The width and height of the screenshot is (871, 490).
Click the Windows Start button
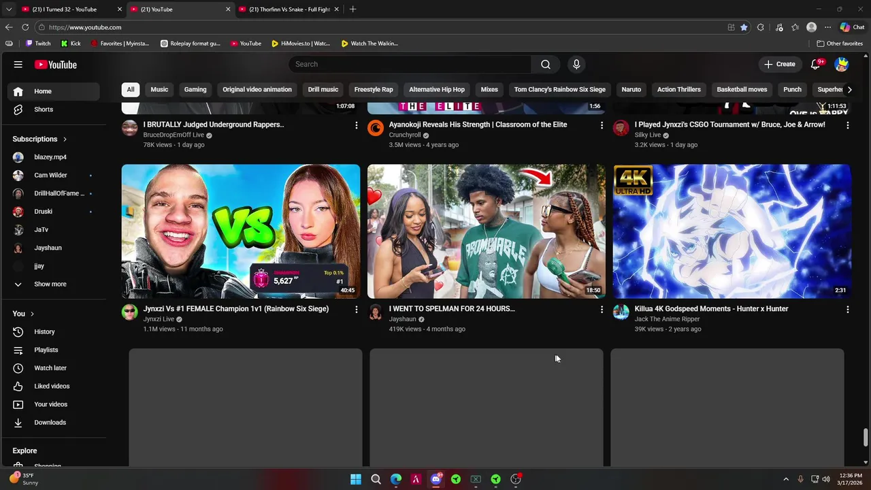pyautogui.click(x=356, y=479)
